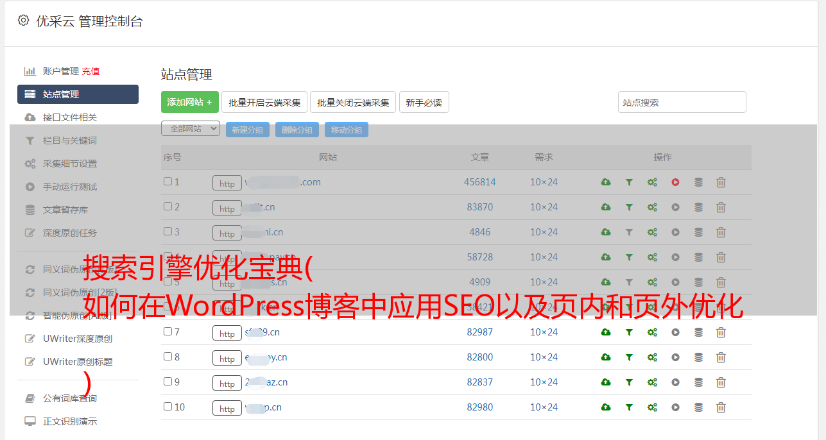This screenshot has height=440, width=826.
Task: Run row 2 with its play icon
Action: (x=675, y=207)
